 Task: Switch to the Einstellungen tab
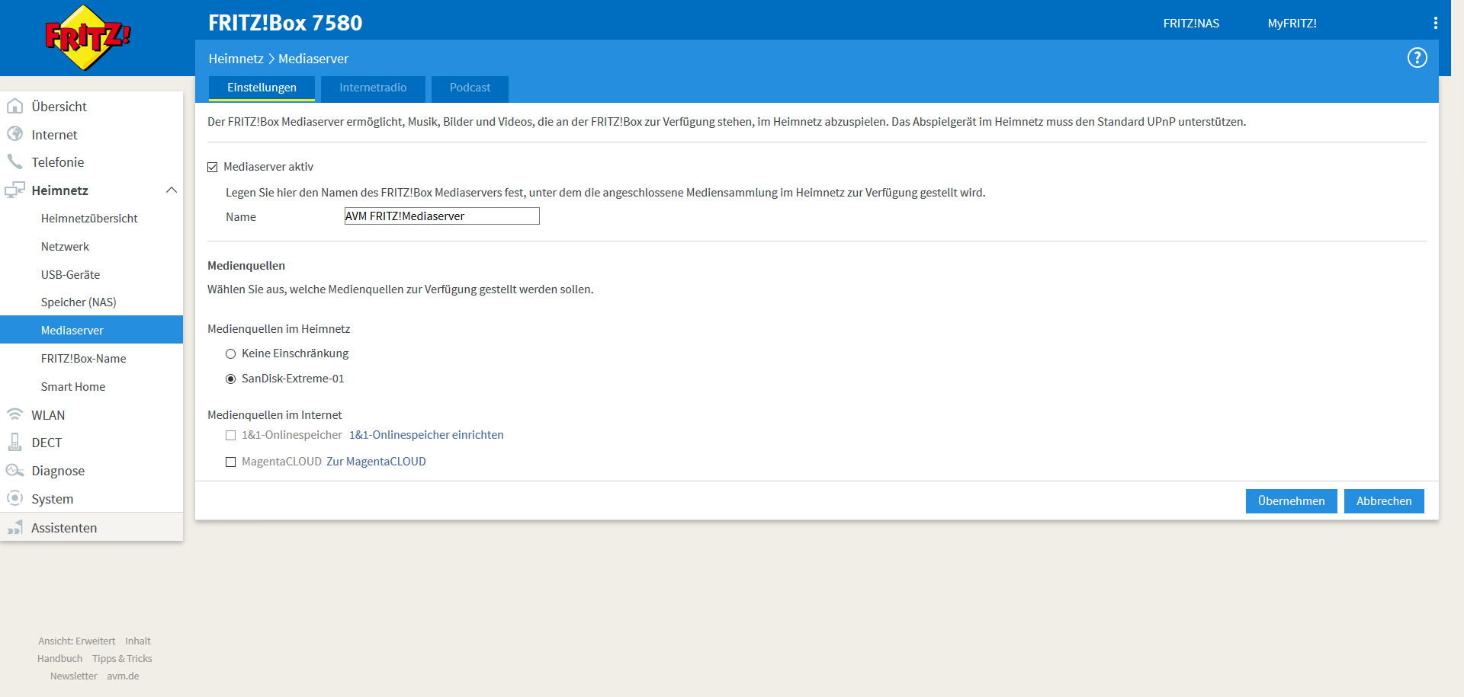pos(262,88)
